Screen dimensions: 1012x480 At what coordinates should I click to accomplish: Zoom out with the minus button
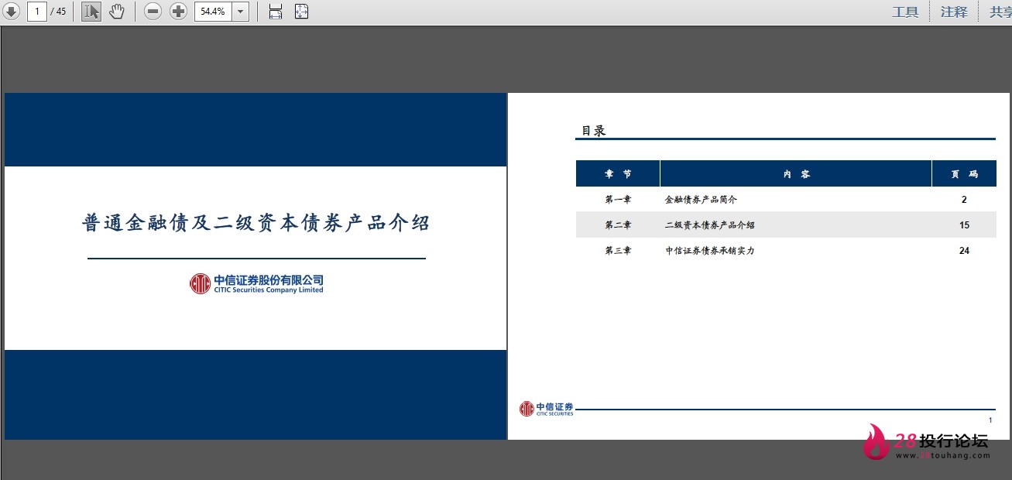[153, 12]
